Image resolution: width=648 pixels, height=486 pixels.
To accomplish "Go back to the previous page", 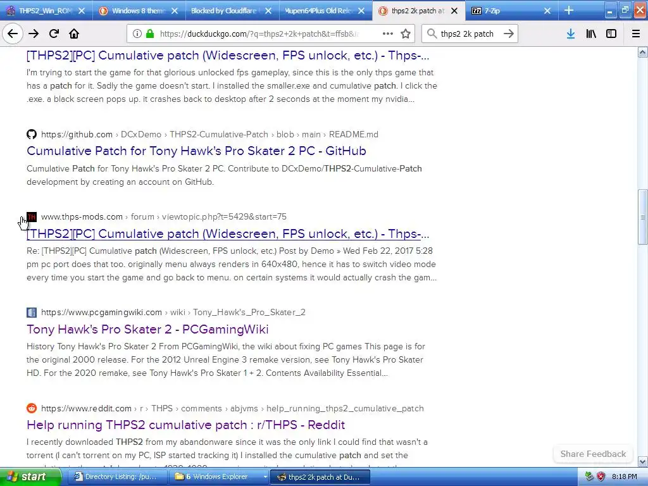I will pos(13,34).
